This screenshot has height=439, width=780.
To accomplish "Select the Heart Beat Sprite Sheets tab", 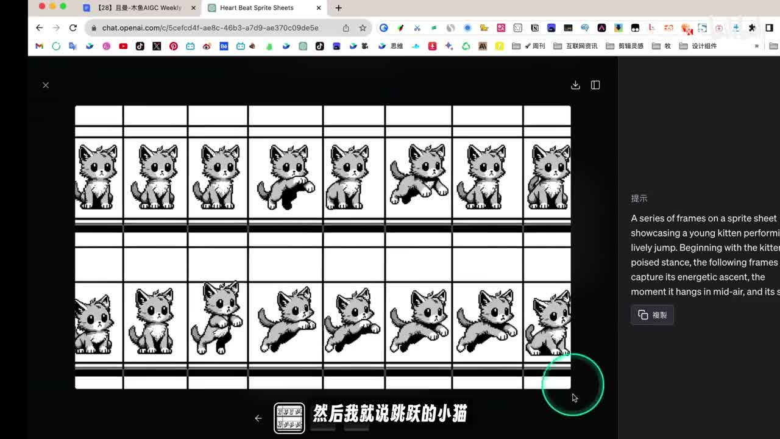I will 257,8.
